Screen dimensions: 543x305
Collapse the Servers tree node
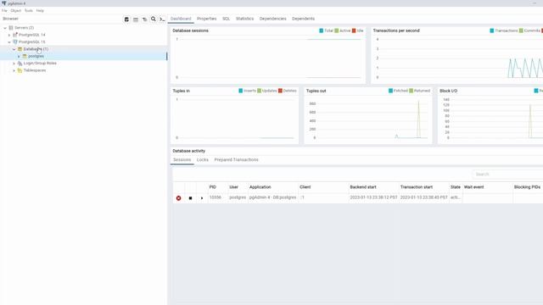click(5, 28)
